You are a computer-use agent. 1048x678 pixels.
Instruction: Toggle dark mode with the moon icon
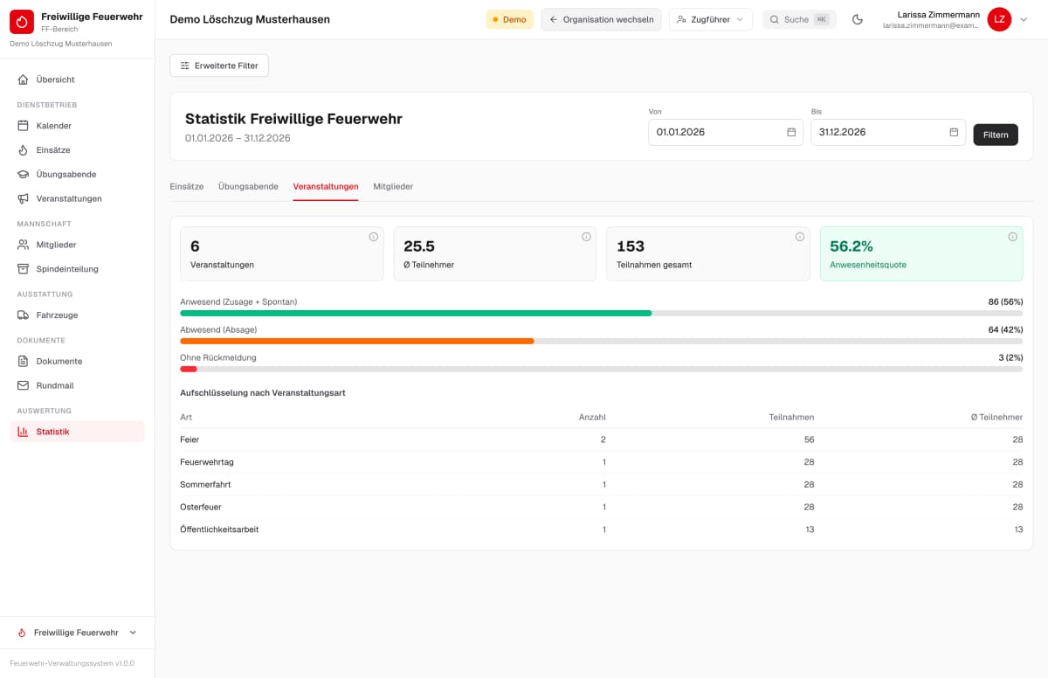pos(857,19)
